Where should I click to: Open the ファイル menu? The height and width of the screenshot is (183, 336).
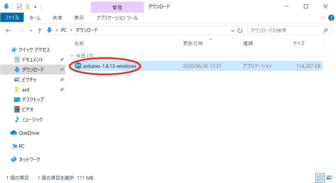pos(12,18)
